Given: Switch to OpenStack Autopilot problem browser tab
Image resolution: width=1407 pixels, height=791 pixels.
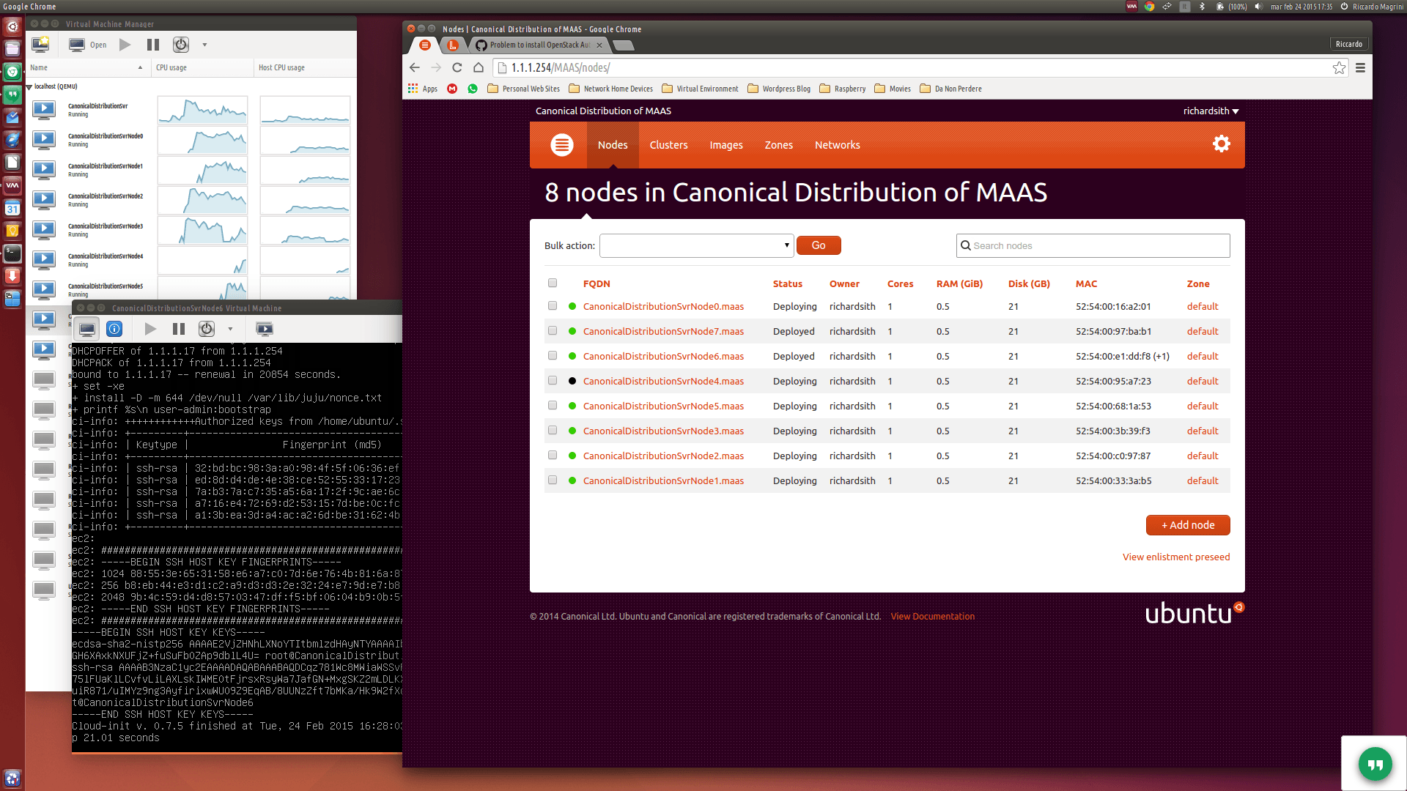Looking at the screenshot, I should click(x=539, y=45).
